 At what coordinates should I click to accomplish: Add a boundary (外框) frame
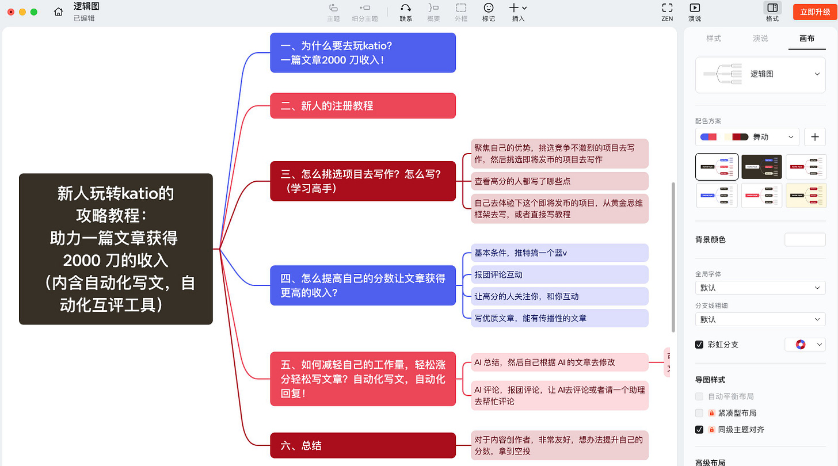[461, 12]
